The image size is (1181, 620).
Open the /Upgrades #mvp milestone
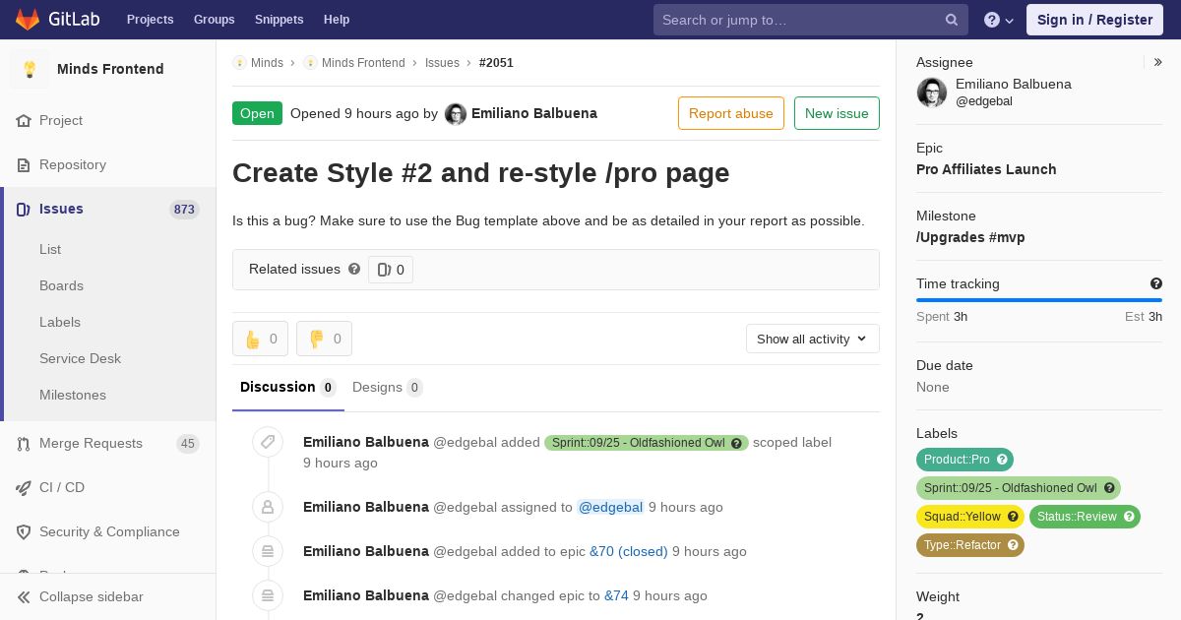point(970,237)
